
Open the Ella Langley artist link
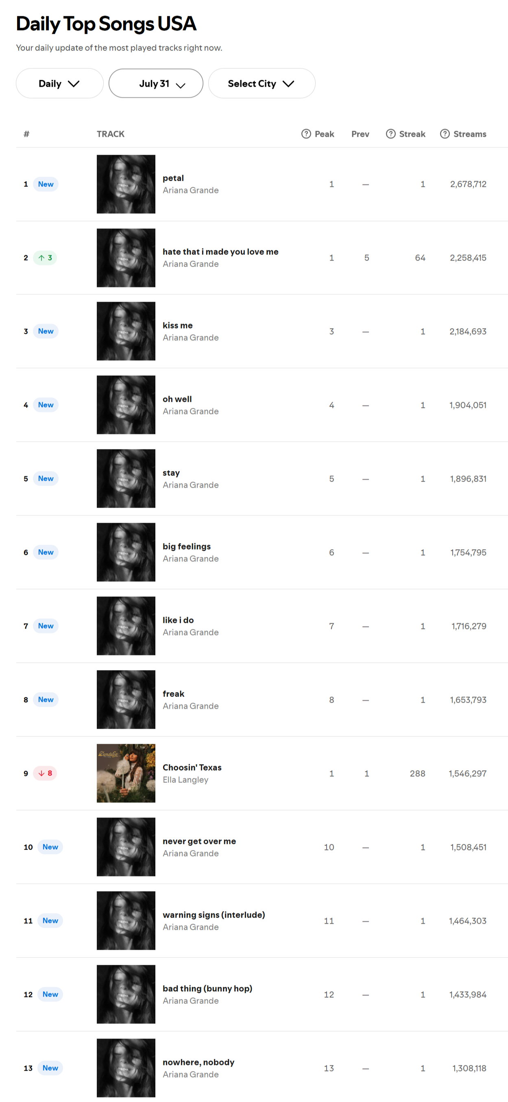pos(185,780)
